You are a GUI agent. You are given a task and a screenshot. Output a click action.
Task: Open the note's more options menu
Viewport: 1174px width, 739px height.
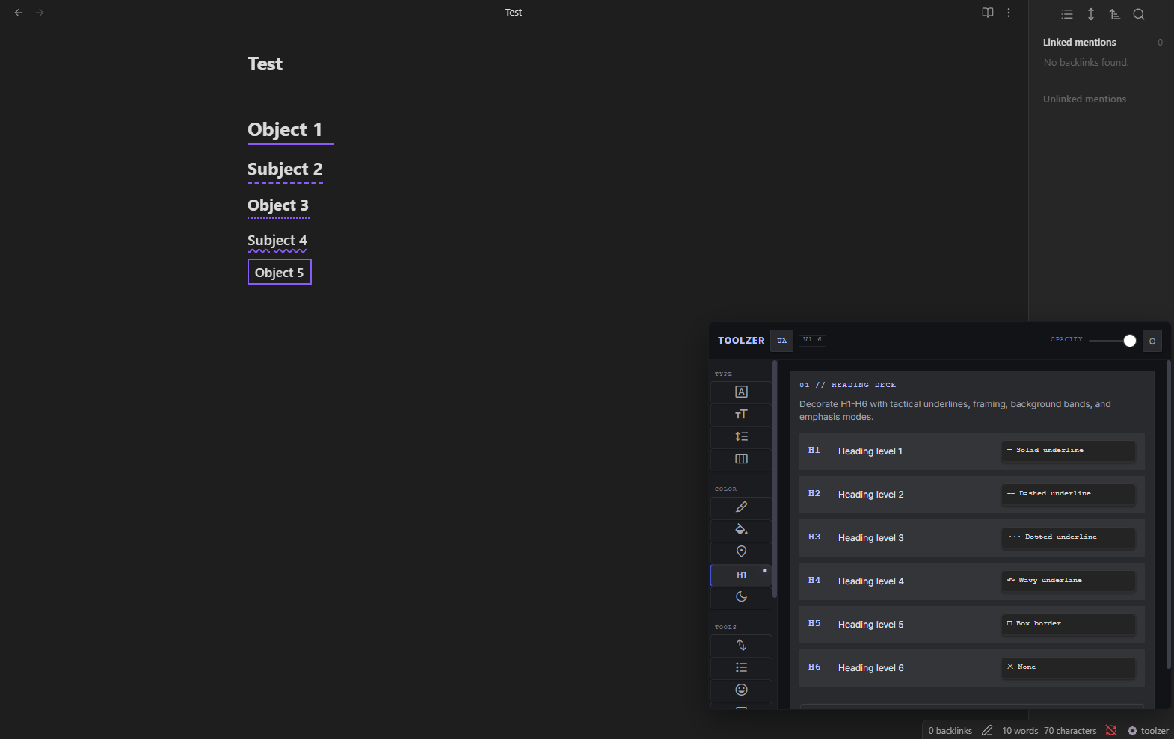coord(1009,13)
